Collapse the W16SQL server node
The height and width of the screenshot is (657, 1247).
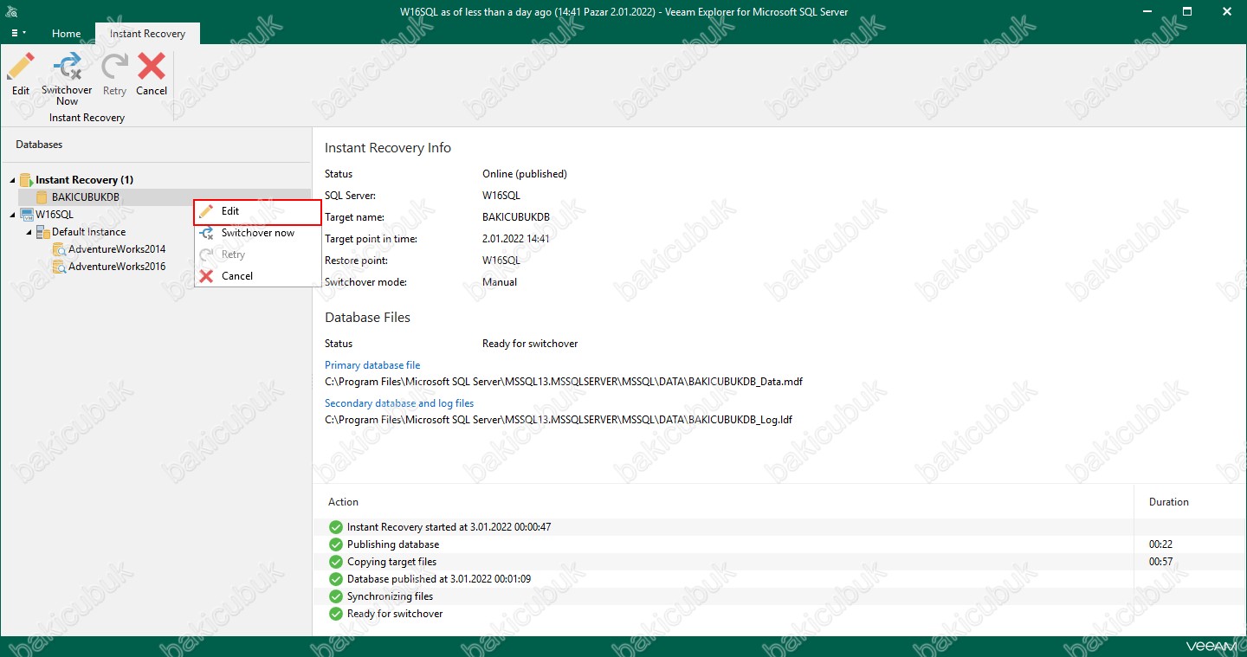pos(12,215)
